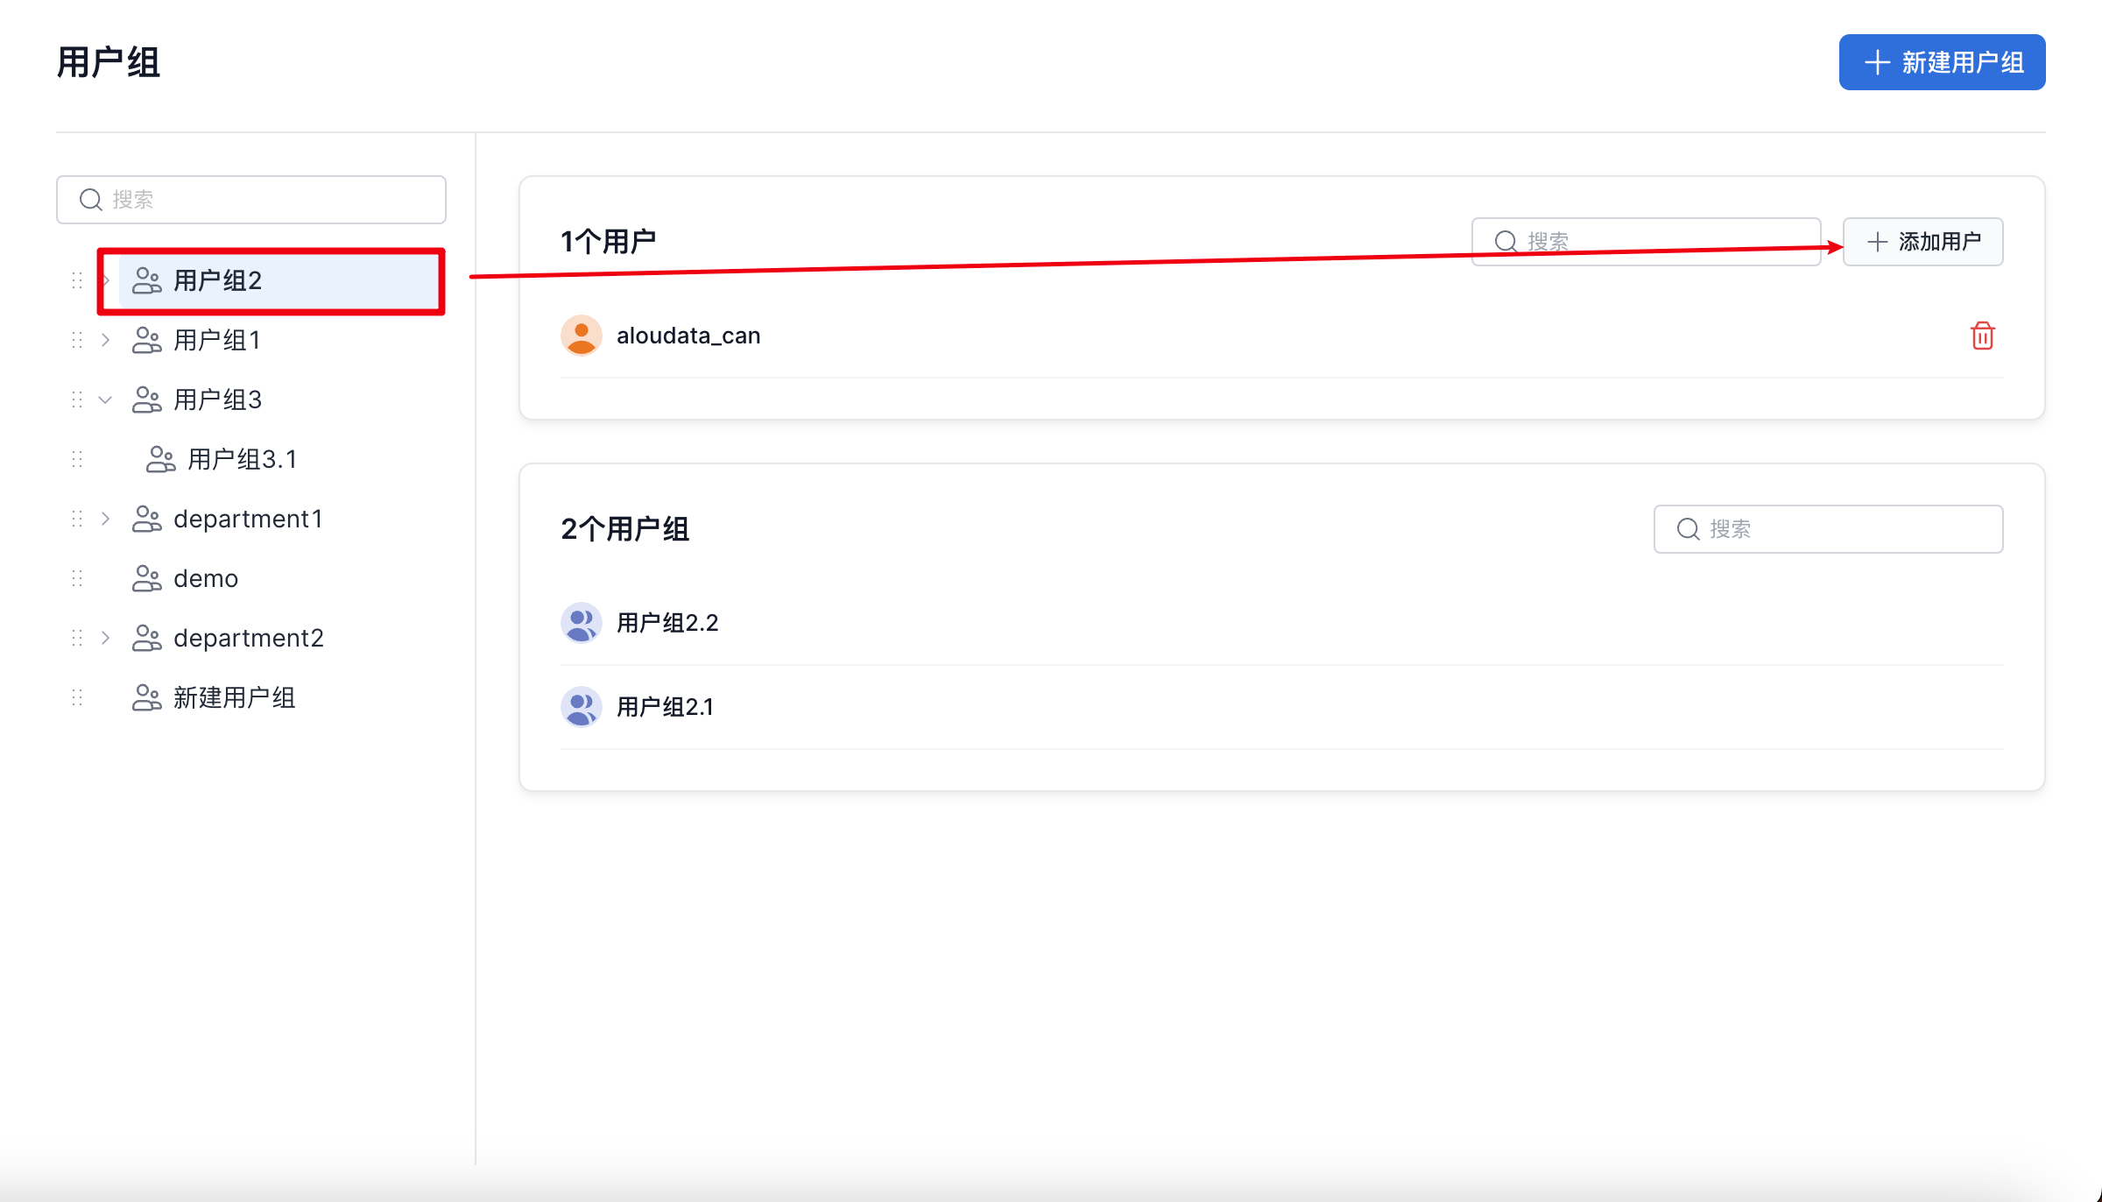The height and width of the screenshot is (1202, 2102).
Task: Click the 用户组2.2 group avatar icon
Action: 581,623
